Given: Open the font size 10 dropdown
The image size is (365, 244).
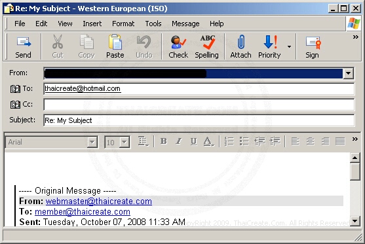Looking at the screenshot, I should coord(125,142).
